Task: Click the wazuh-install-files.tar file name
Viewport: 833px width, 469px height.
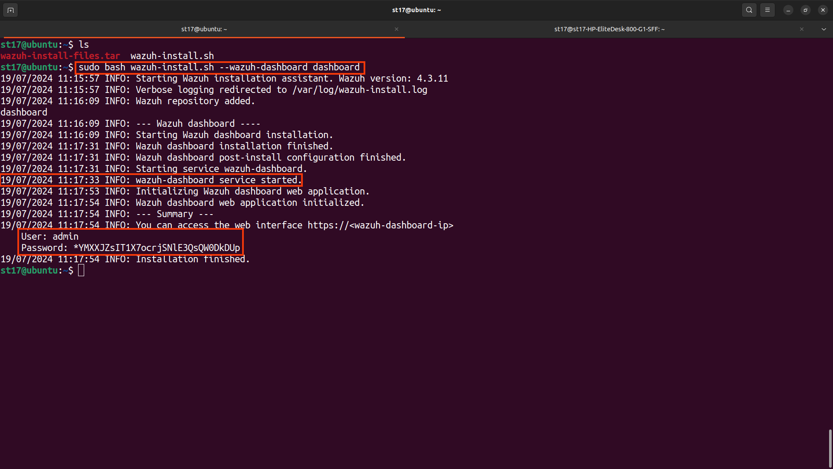Action: 60,56
